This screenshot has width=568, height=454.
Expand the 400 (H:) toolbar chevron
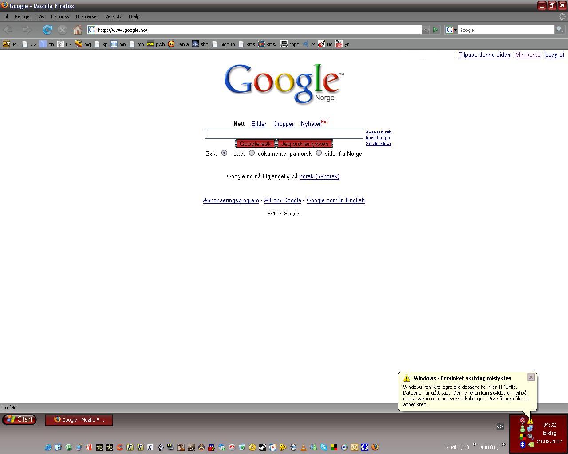click(504, 444)
